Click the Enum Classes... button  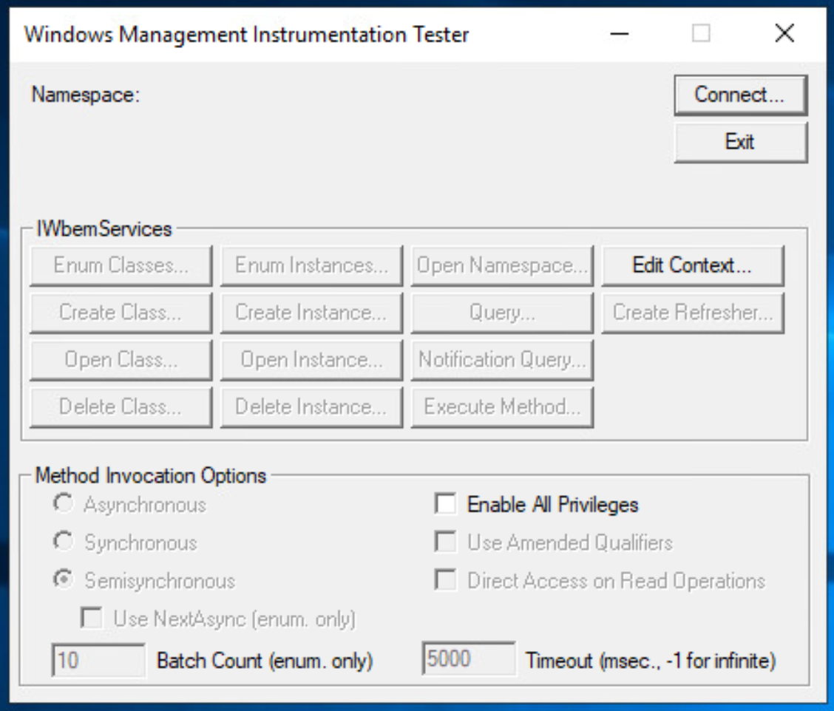[x=121, y=265]
